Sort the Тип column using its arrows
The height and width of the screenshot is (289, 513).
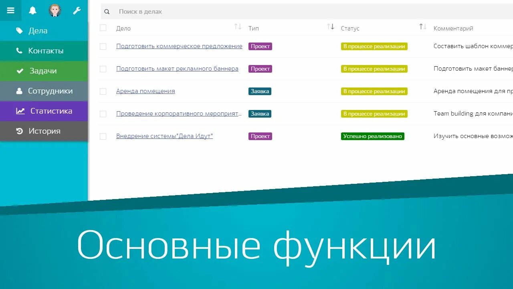[x=331, y=26]
